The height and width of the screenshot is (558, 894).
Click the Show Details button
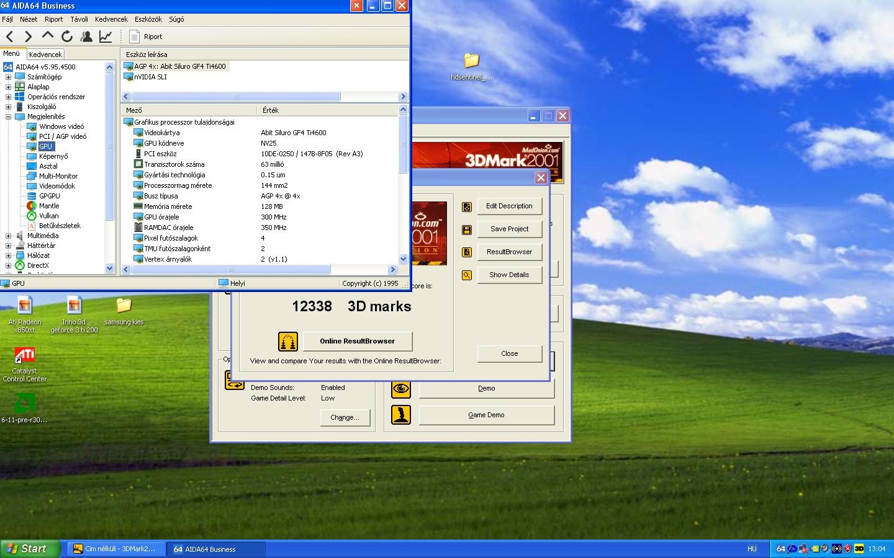point(509,275)
